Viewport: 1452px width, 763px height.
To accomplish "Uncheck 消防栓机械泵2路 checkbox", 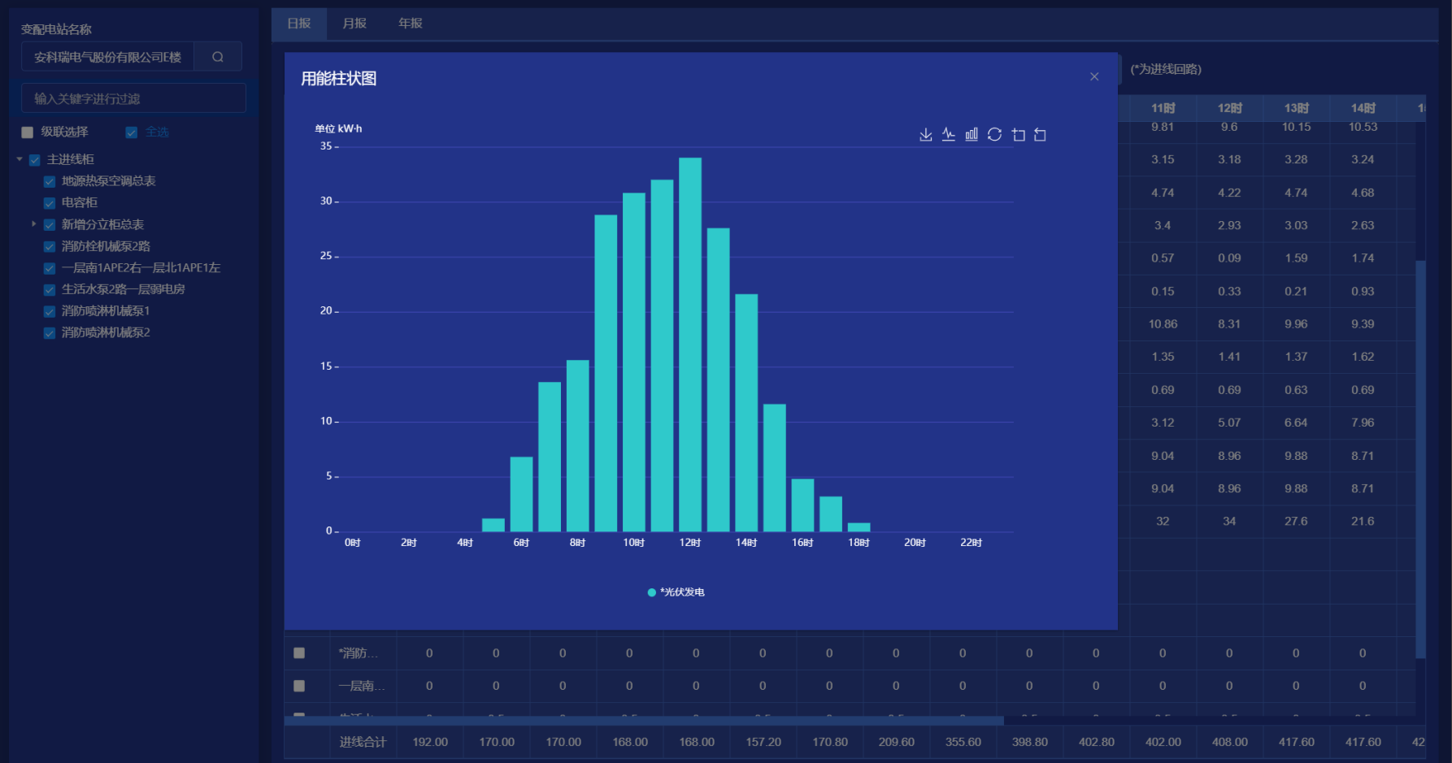I will tap(50, 246).
